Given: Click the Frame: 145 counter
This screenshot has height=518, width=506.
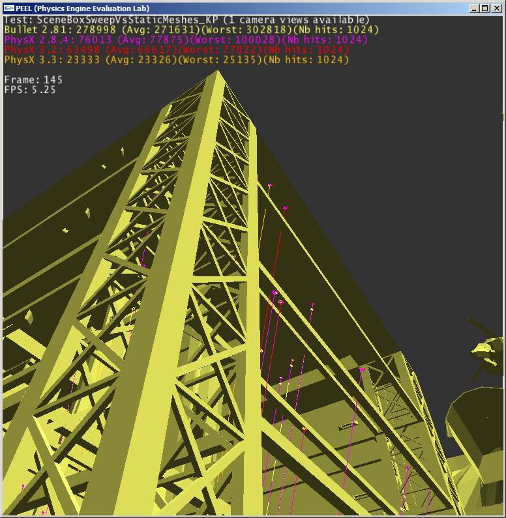Looking at the screenshot, I should [33, 80].
